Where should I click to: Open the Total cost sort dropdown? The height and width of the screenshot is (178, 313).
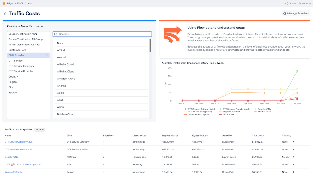tap(258, 135)
